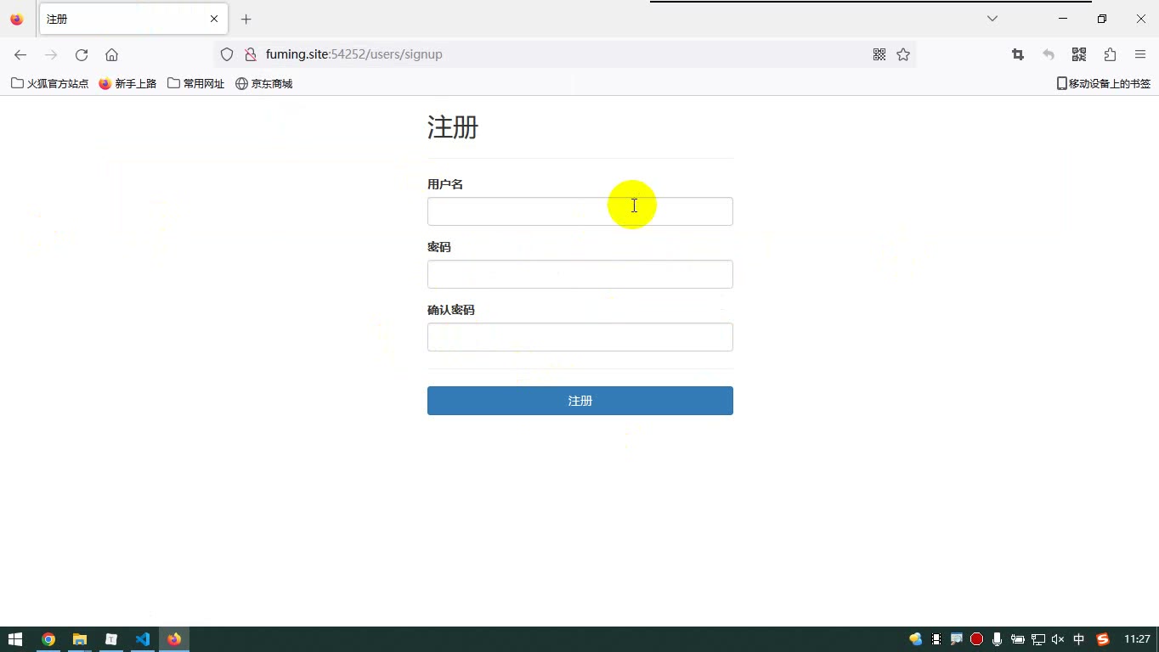The image size is (1159, 652).
Task: Open the QR code in the address bar
Action: pos(879,54)
